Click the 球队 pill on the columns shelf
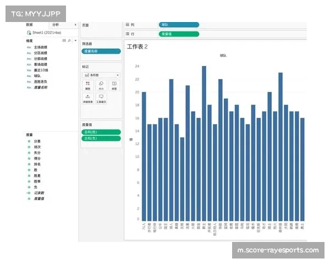This screenshot has width=330, height=264. tap(178, 25)
